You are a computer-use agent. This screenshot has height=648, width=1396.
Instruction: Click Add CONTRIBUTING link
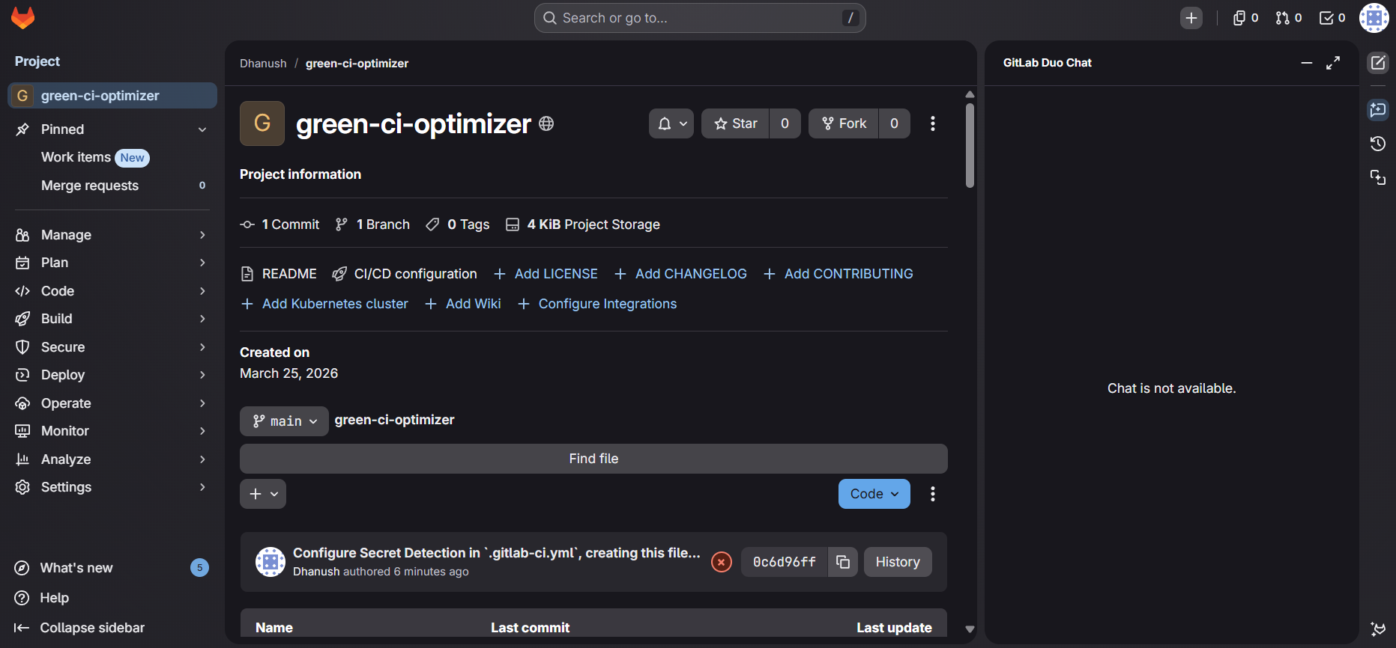click(x=838, y=274)
